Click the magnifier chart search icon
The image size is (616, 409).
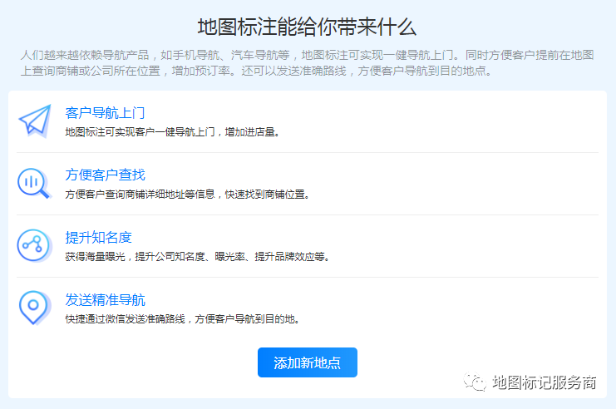point(34,183)
